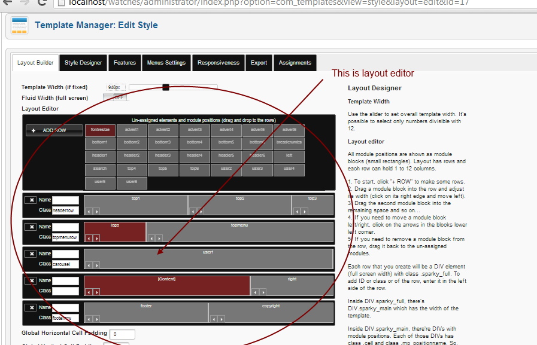Select the top4 module block
The height and width of the screenshot is (345, 537).
coord(132,170)
